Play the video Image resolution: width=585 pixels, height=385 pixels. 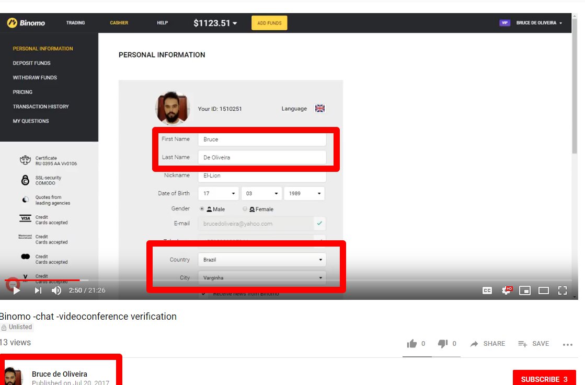pos(16,290)
